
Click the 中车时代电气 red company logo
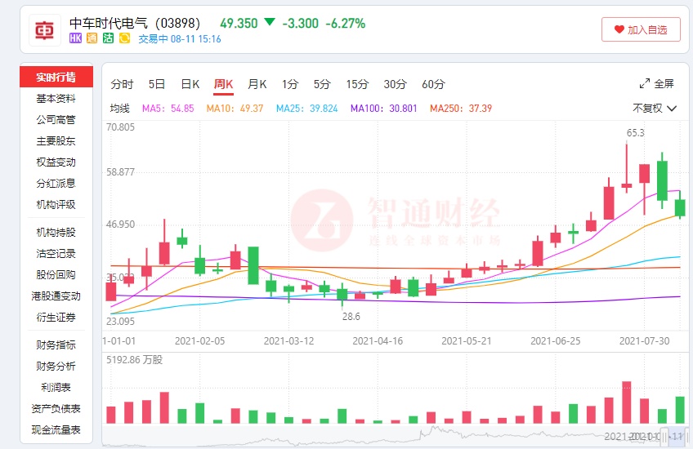click(45, 30)
